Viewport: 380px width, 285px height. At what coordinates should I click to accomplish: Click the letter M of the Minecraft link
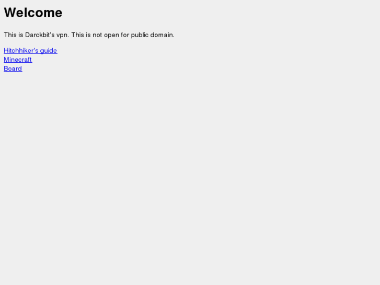click(x=6, y=60)
